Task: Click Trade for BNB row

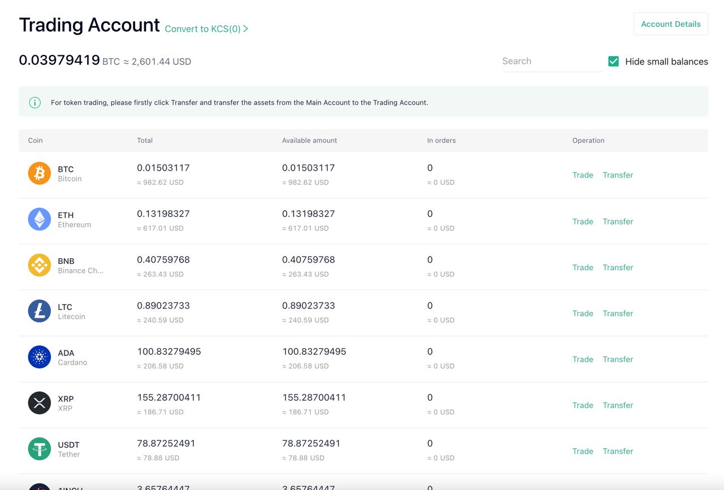Action: tap(583, 267)
